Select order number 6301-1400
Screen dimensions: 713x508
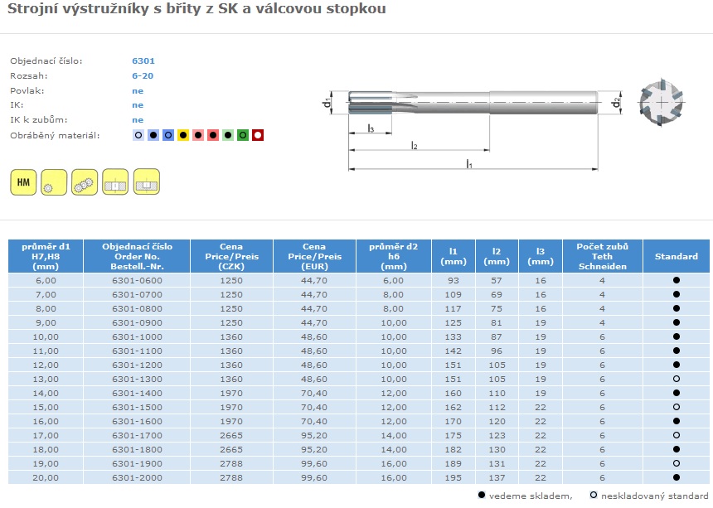pyautogui.click(x=137, y=393)
